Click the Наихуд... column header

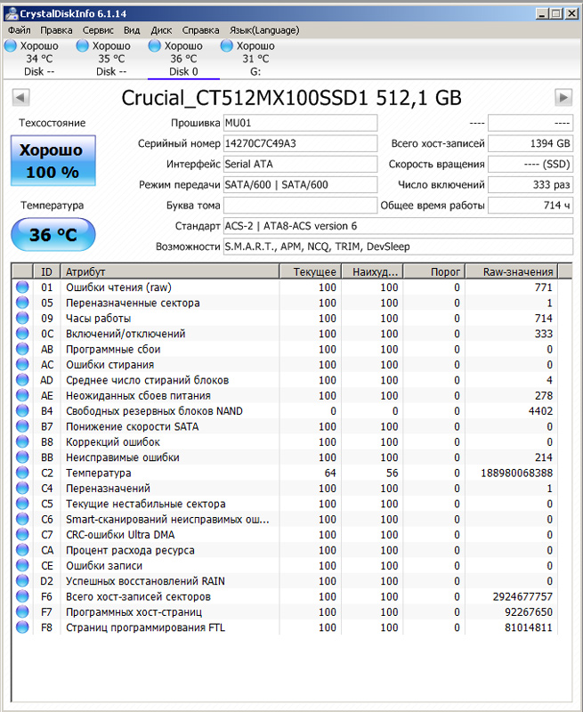[372, 271]
